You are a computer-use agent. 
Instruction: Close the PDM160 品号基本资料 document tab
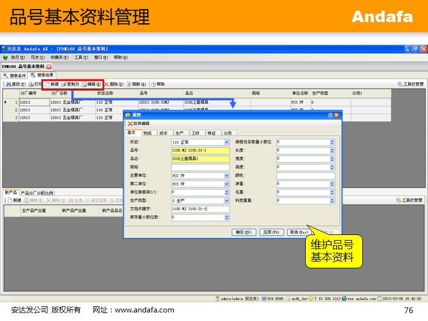tap(49, 66)
